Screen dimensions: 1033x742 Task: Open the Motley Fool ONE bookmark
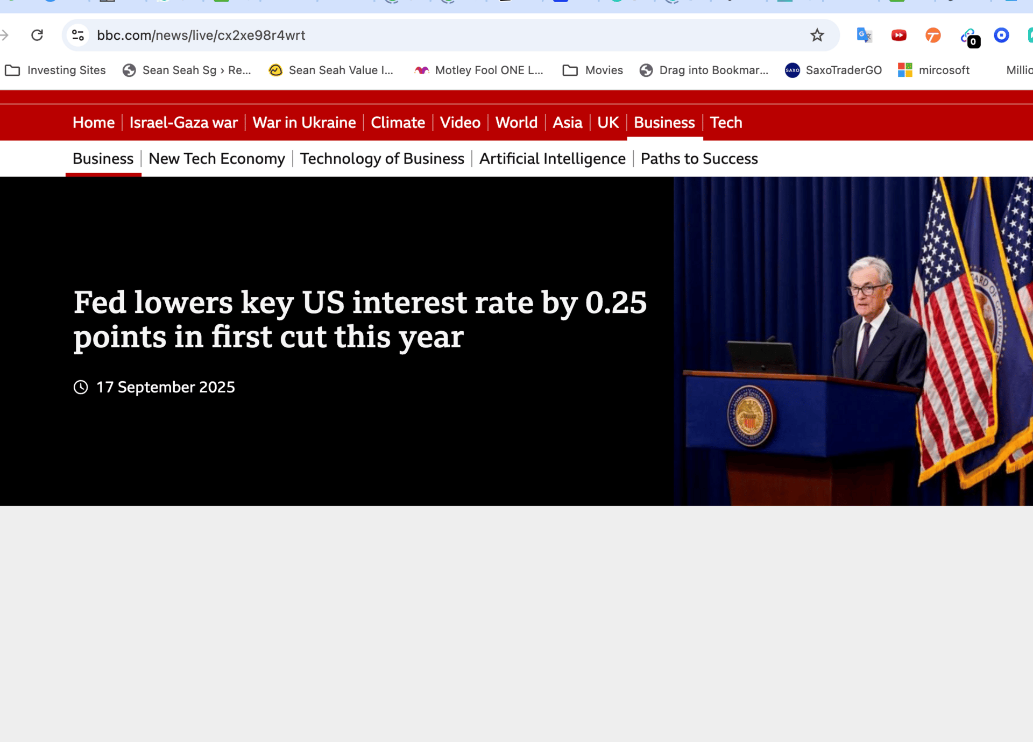coord(479,70)
